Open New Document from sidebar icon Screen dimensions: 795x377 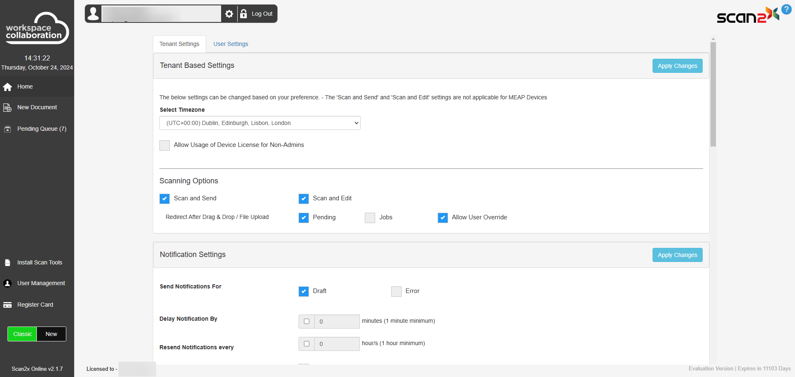click(x=7, y=108)
